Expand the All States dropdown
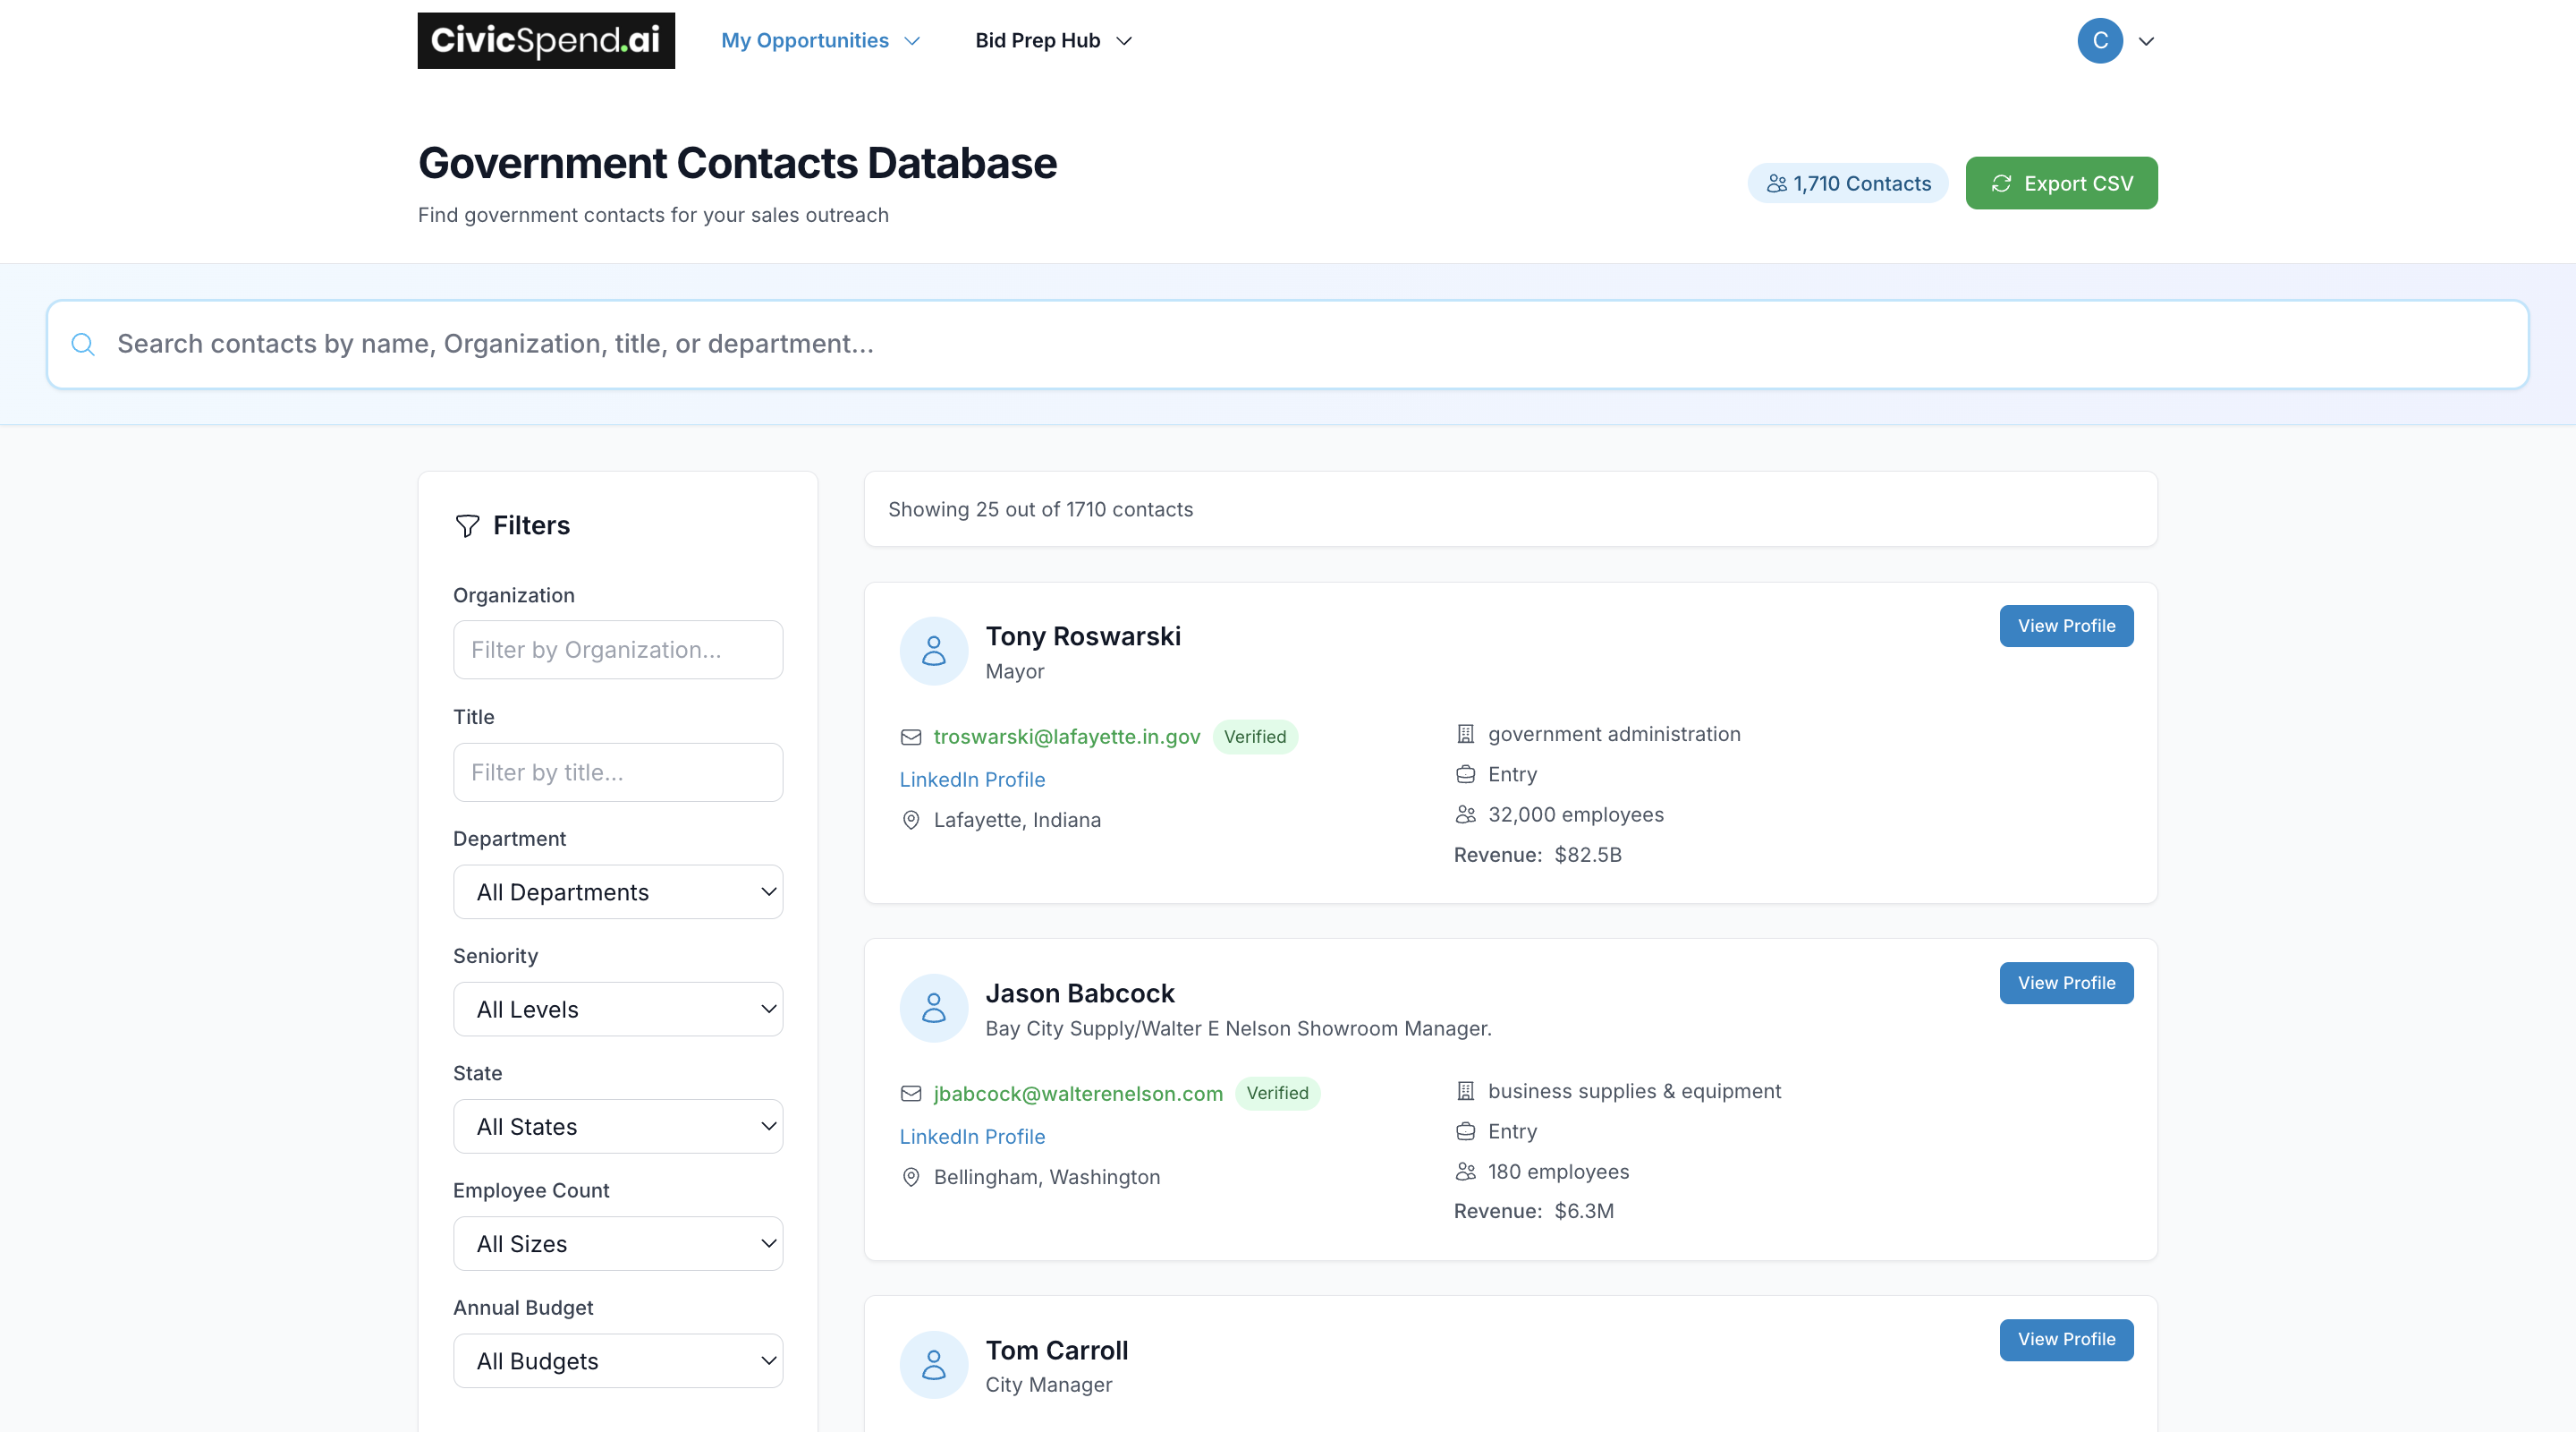 [x=617, y=1126]
